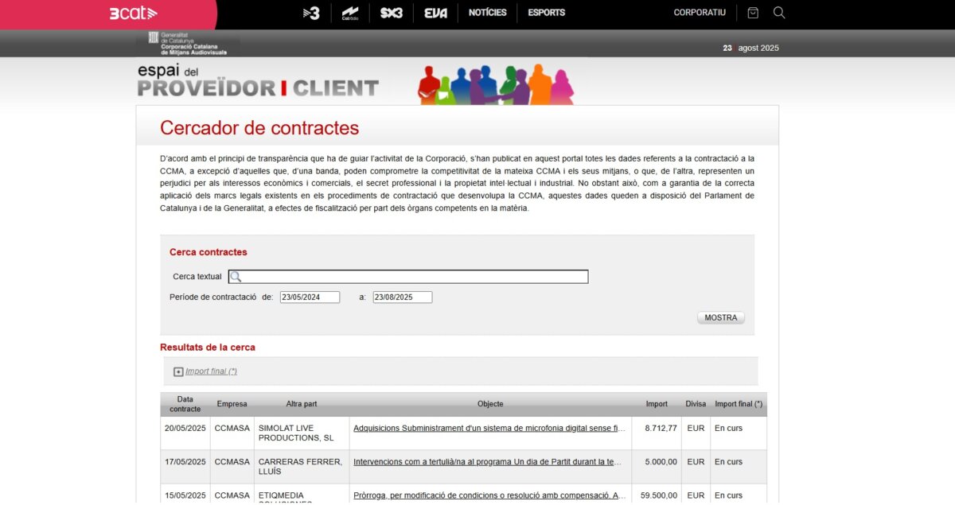Screen dimensions: 955x505
Task: Focus the Cerca textual search field
Action: coord(408,277)
